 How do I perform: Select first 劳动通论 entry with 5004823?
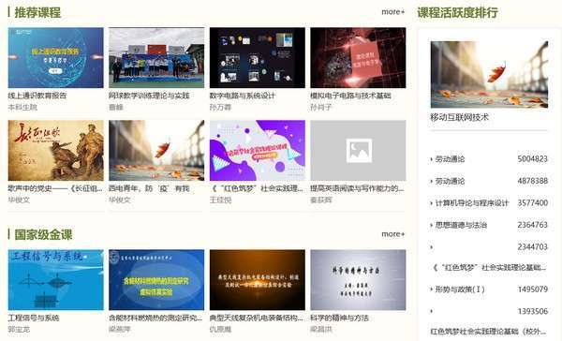[489, 159]
